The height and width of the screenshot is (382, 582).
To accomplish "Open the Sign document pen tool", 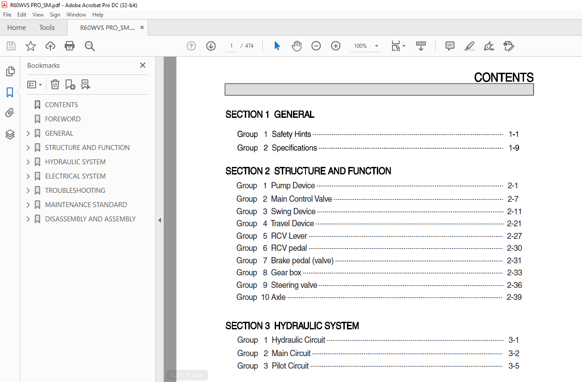I will pos(489,46).
